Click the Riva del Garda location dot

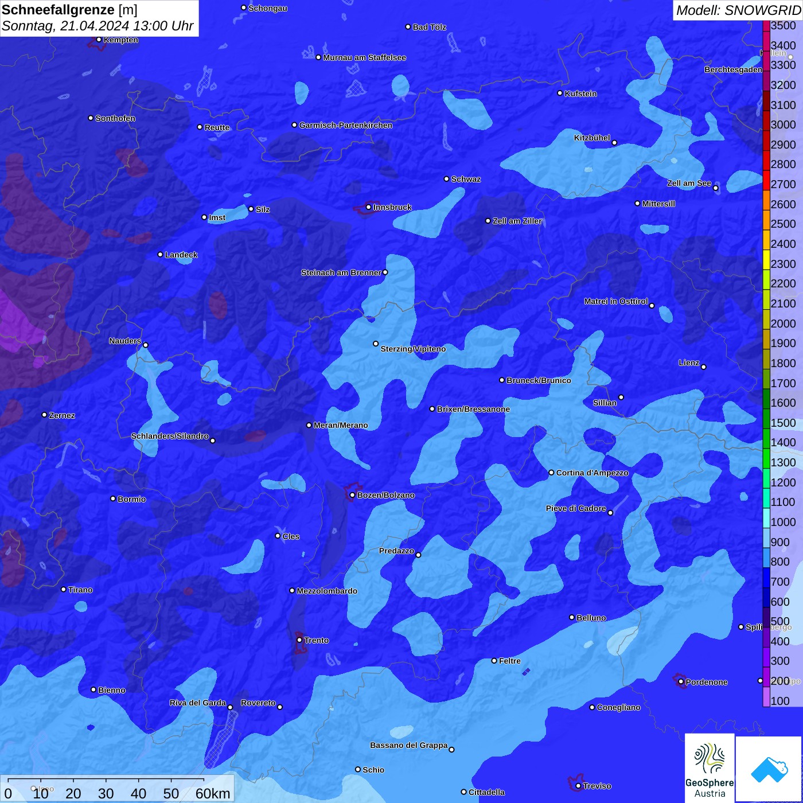(x=230, y=707)
